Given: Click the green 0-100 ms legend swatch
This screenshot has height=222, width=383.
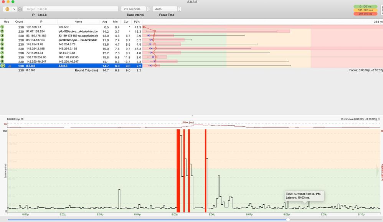Looking at the screenshot, I should 365,7.
